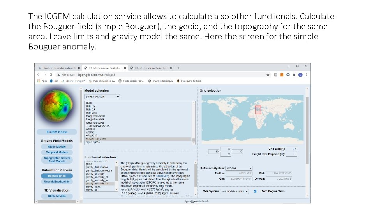
Task: Click the red selection rectangle on the map
Action: (258, 110)
